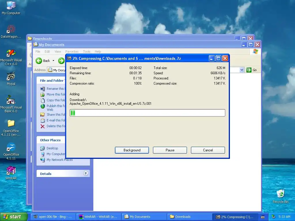Click the Apache_OpenOffice file name text
Viewport: 295px width, 221px height.
110,104
